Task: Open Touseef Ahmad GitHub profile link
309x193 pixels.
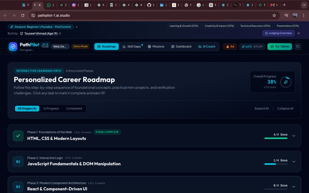Action: (41, 33)
